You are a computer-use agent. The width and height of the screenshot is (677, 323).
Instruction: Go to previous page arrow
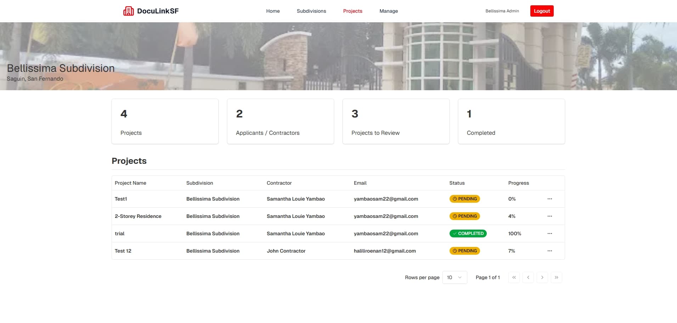point(528,277)
